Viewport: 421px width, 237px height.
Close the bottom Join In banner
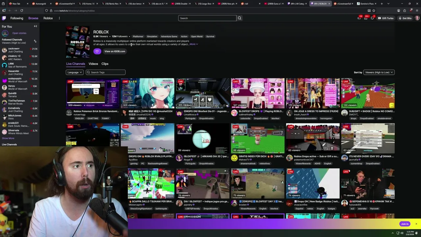416,224
